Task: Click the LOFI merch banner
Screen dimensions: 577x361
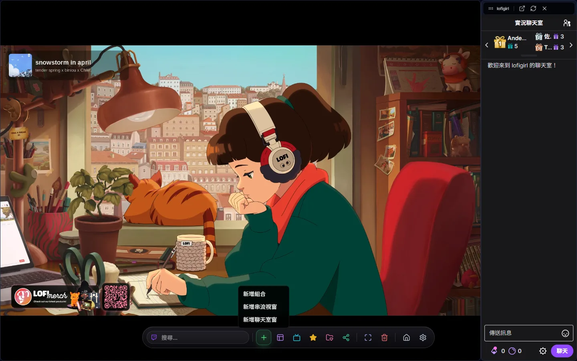Action: pyautogui.click(x=55, y=298)
